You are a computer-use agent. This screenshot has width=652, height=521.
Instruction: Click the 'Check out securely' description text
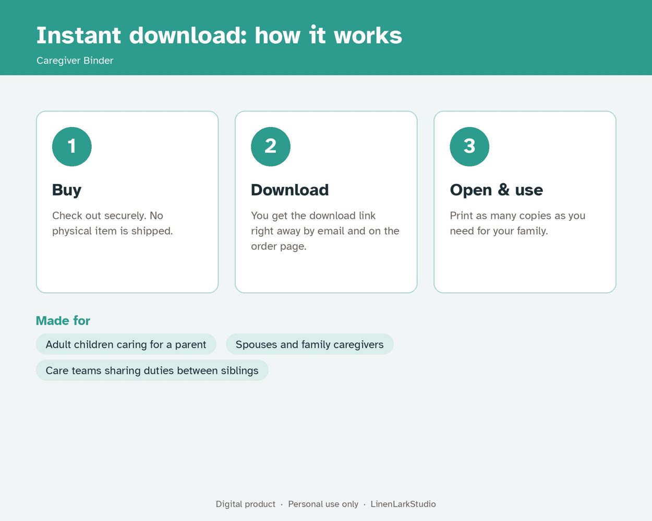[x=113, y=223]
